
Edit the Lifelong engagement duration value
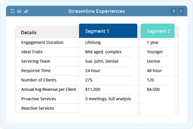tap(108, 42)
